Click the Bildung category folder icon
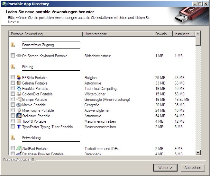 [13, 66]
